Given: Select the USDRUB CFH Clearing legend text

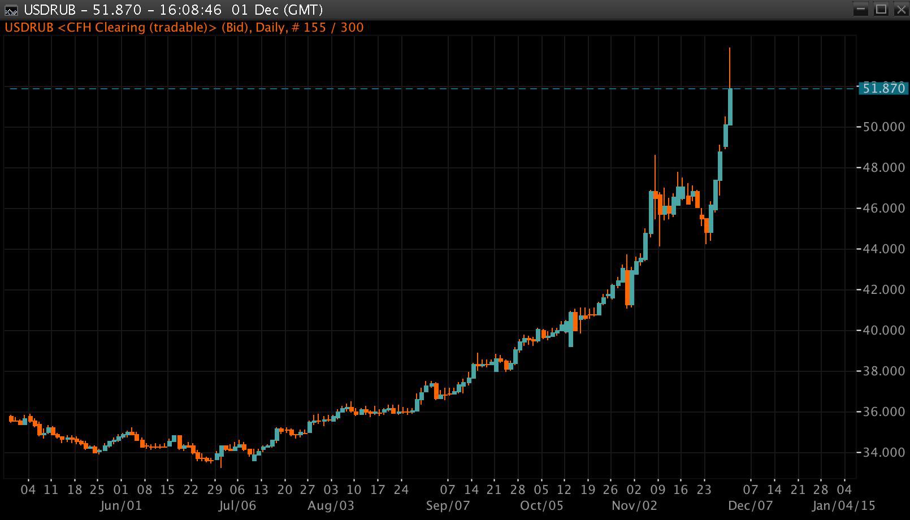Looking at the screenshot, I should (184, 28).
